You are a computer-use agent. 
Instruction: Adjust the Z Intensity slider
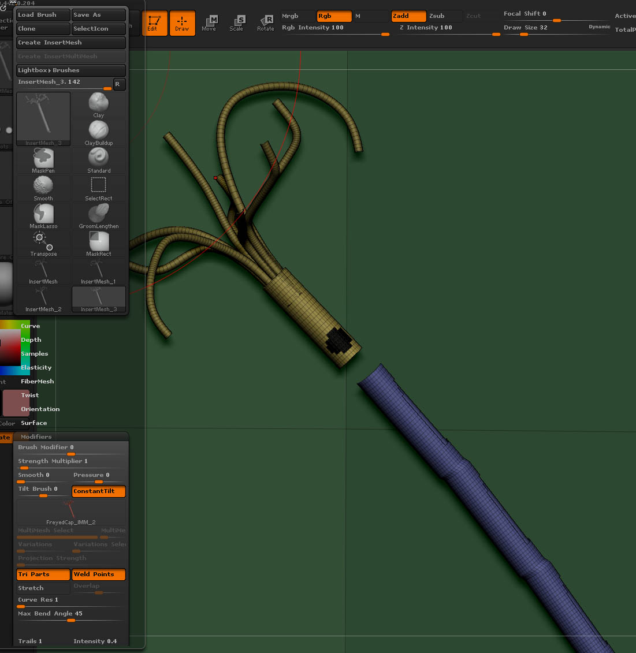448,29
